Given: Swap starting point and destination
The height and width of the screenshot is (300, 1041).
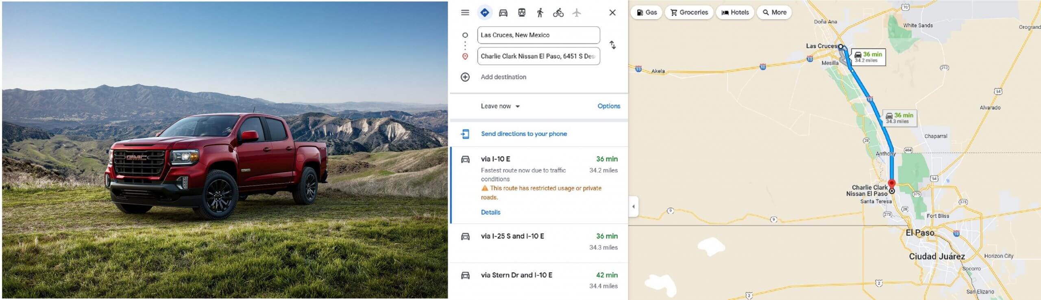Looking at the screenshot, I should pyautogui.click(x=612, y=45).
